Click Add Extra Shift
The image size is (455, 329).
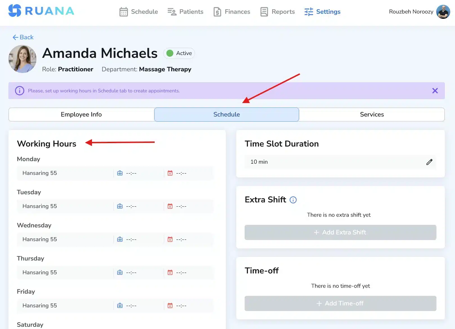tap(340, 232)
